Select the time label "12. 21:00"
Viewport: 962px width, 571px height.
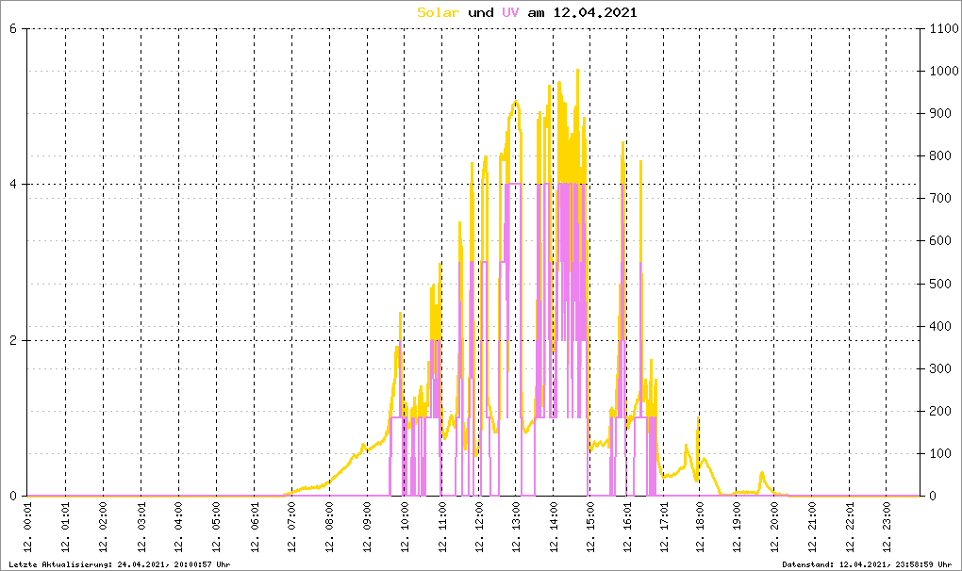click(812, 527)
